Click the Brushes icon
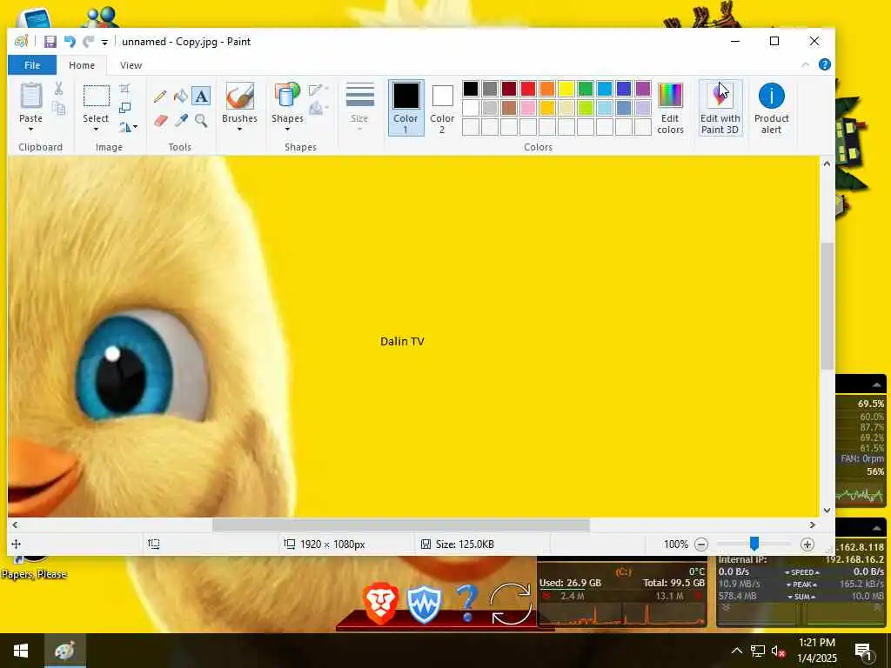891x668 pixels. point(240,96)
